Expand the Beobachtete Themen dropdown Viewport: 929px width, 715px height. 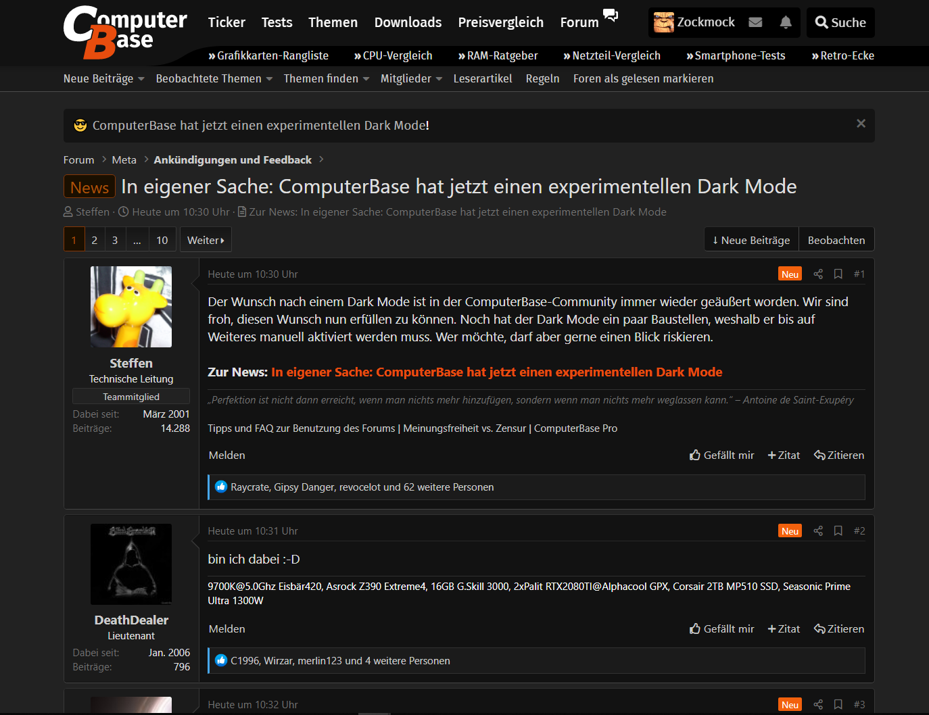269,79
